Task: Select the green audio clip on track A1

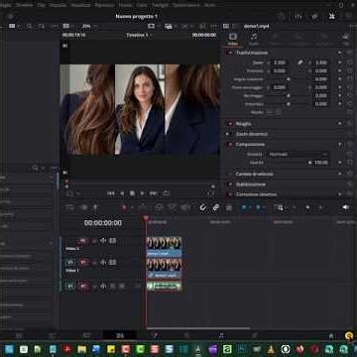Action: [165, 286]
